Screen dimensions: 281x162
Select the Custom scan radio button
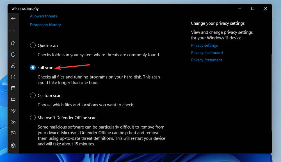[33, 95]
